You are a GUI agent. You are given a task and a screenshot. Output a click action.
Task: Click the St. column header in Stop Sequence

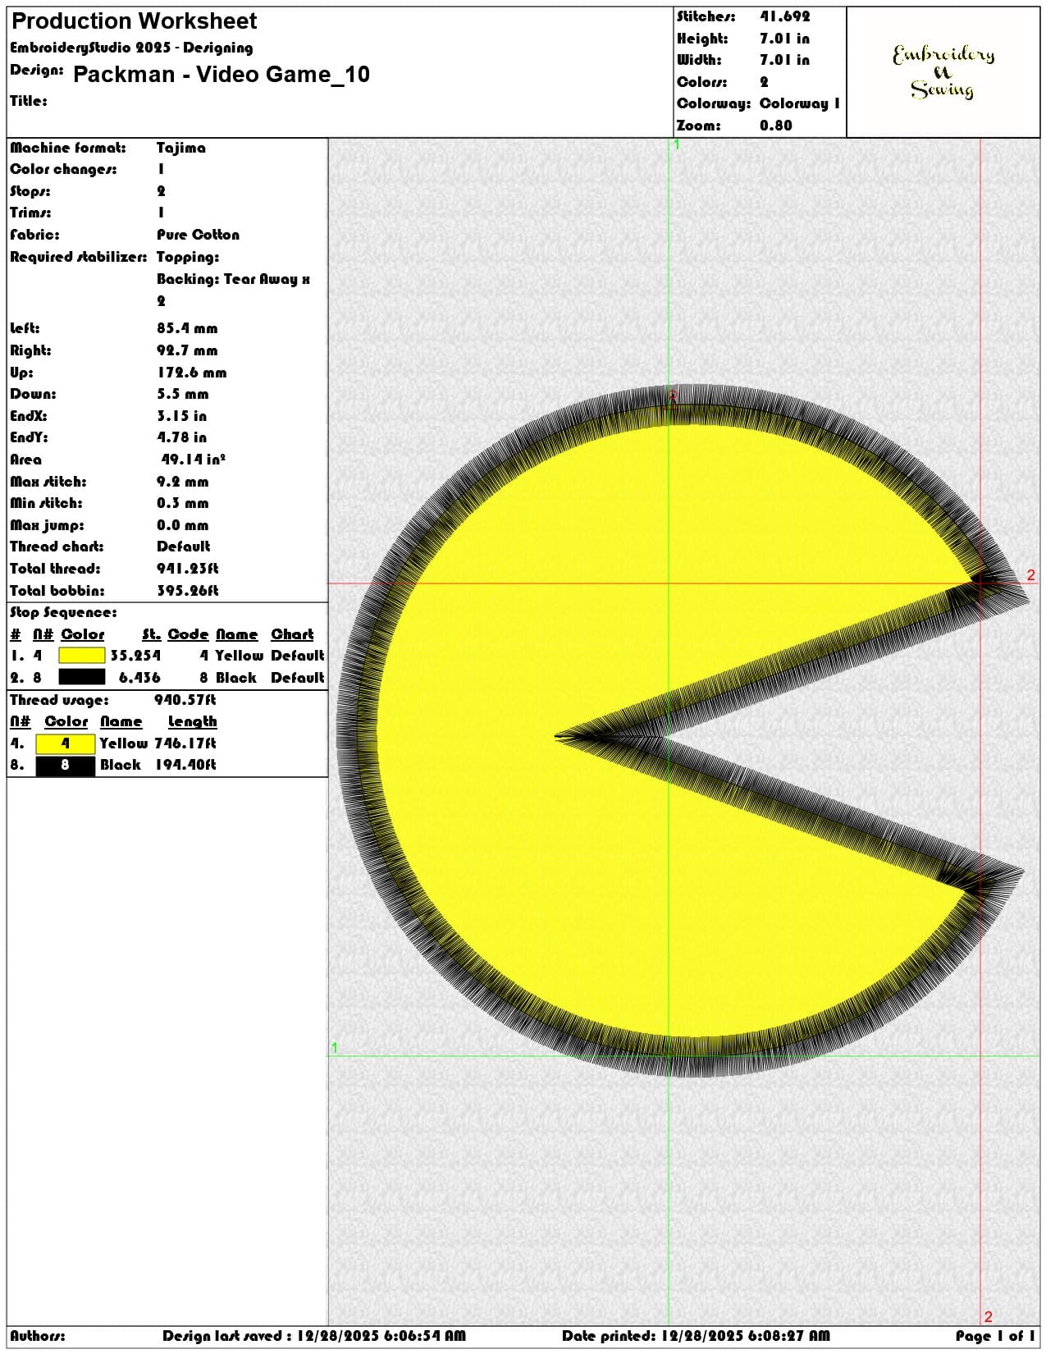point(151,634)
